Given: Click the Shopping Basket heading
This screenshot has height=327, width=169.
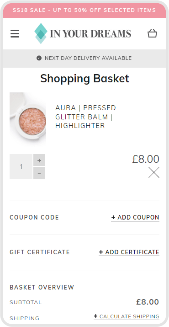Looking at the screenshot, I should pos(84,79).
